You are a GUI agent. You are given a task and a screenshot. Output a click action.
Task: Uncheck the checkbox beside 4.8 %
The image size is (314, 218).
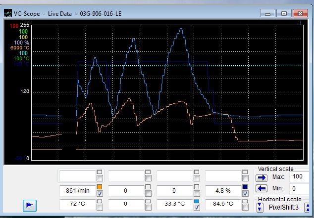(245, 193)
